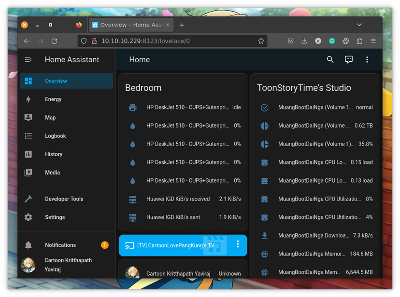Open the Firefox list all tabs dropdown
The width and height of the screenshot is (400, 297).
[359, 25]
